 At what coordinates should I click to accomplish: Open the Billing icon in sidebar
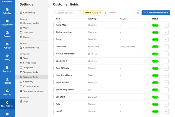7,56
